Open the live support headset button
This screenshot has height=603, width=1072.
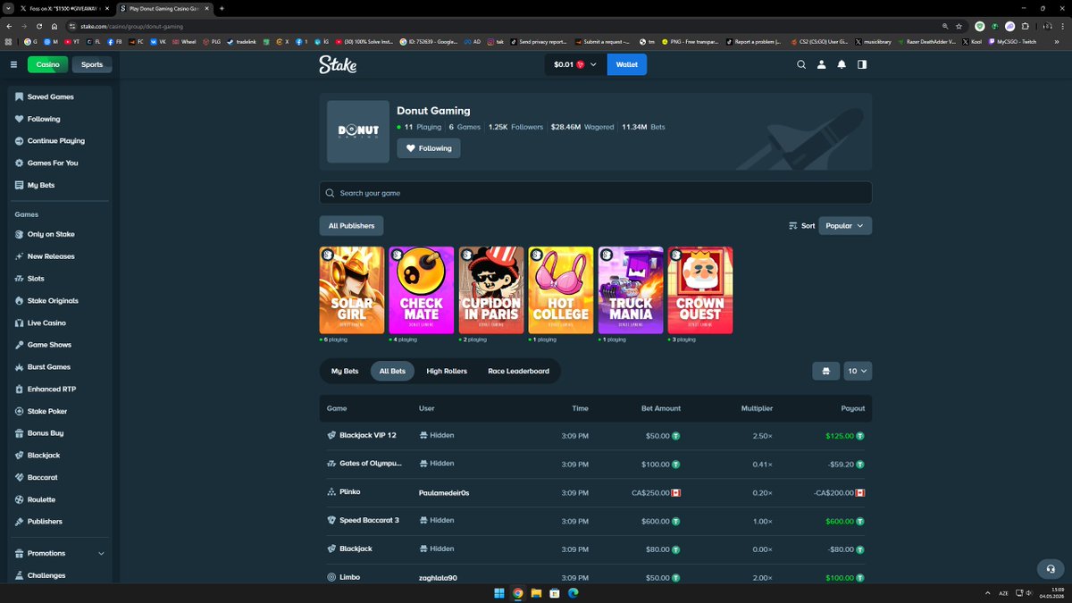point(1050,569)
